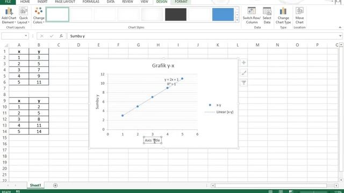The image size is (344, 193).
Task: Select row 7 header
Action: [4, 88]
